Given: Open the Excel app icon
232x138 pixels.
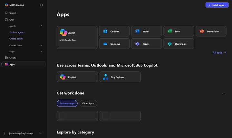Looking at the screenshot, I should [169, 31].
